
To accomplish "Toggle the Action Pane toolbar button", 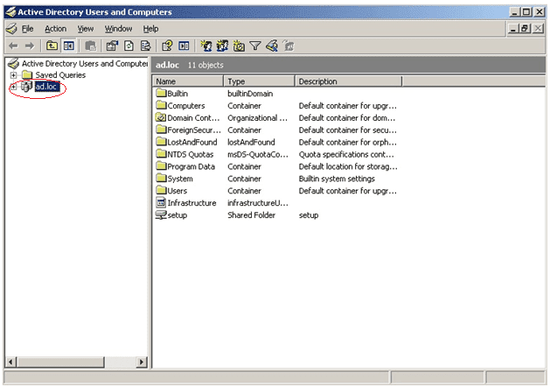I will [x=184, y=46].
